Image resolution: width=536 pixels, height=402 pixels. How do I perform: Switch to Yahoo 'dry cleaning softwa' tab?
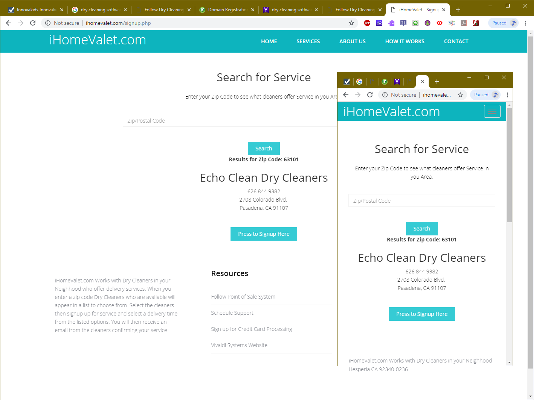(290, 10)
